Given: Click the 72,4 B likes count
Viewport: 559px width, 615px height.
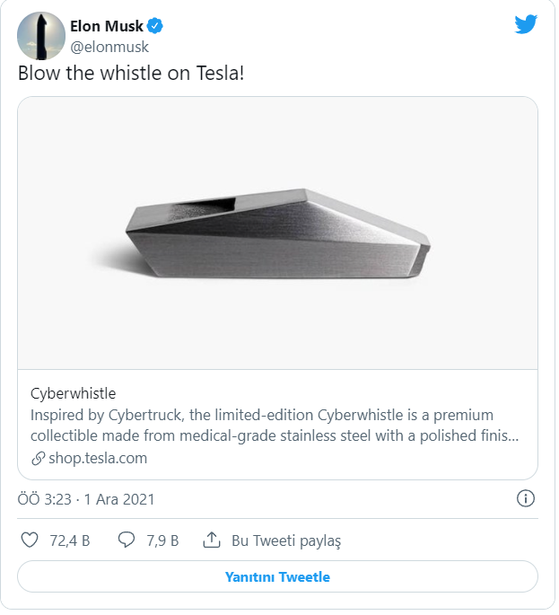Looking at the screenshot, I should click(69, 540).
